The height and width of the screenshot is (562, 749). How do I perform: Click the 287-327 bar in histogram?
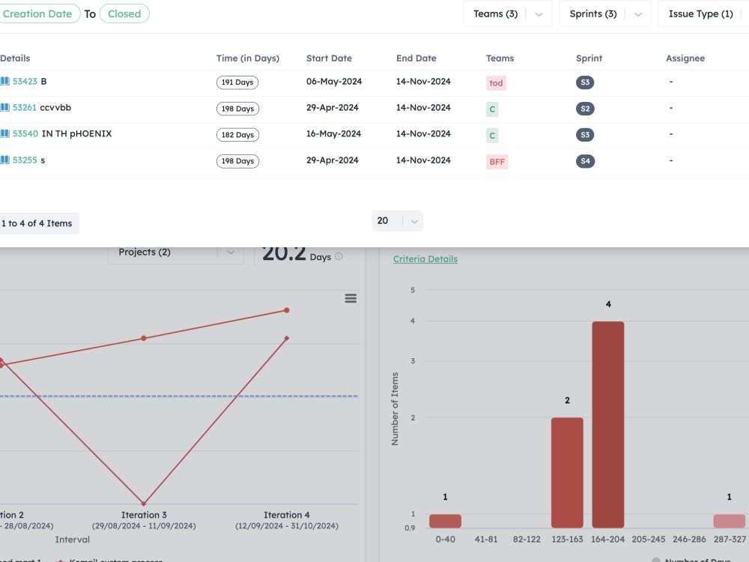pyautogui.click(x=729, y=521)
